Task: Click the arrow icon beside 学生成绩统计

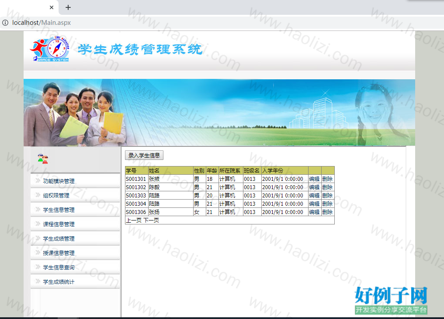Action: tap(38, 281)
